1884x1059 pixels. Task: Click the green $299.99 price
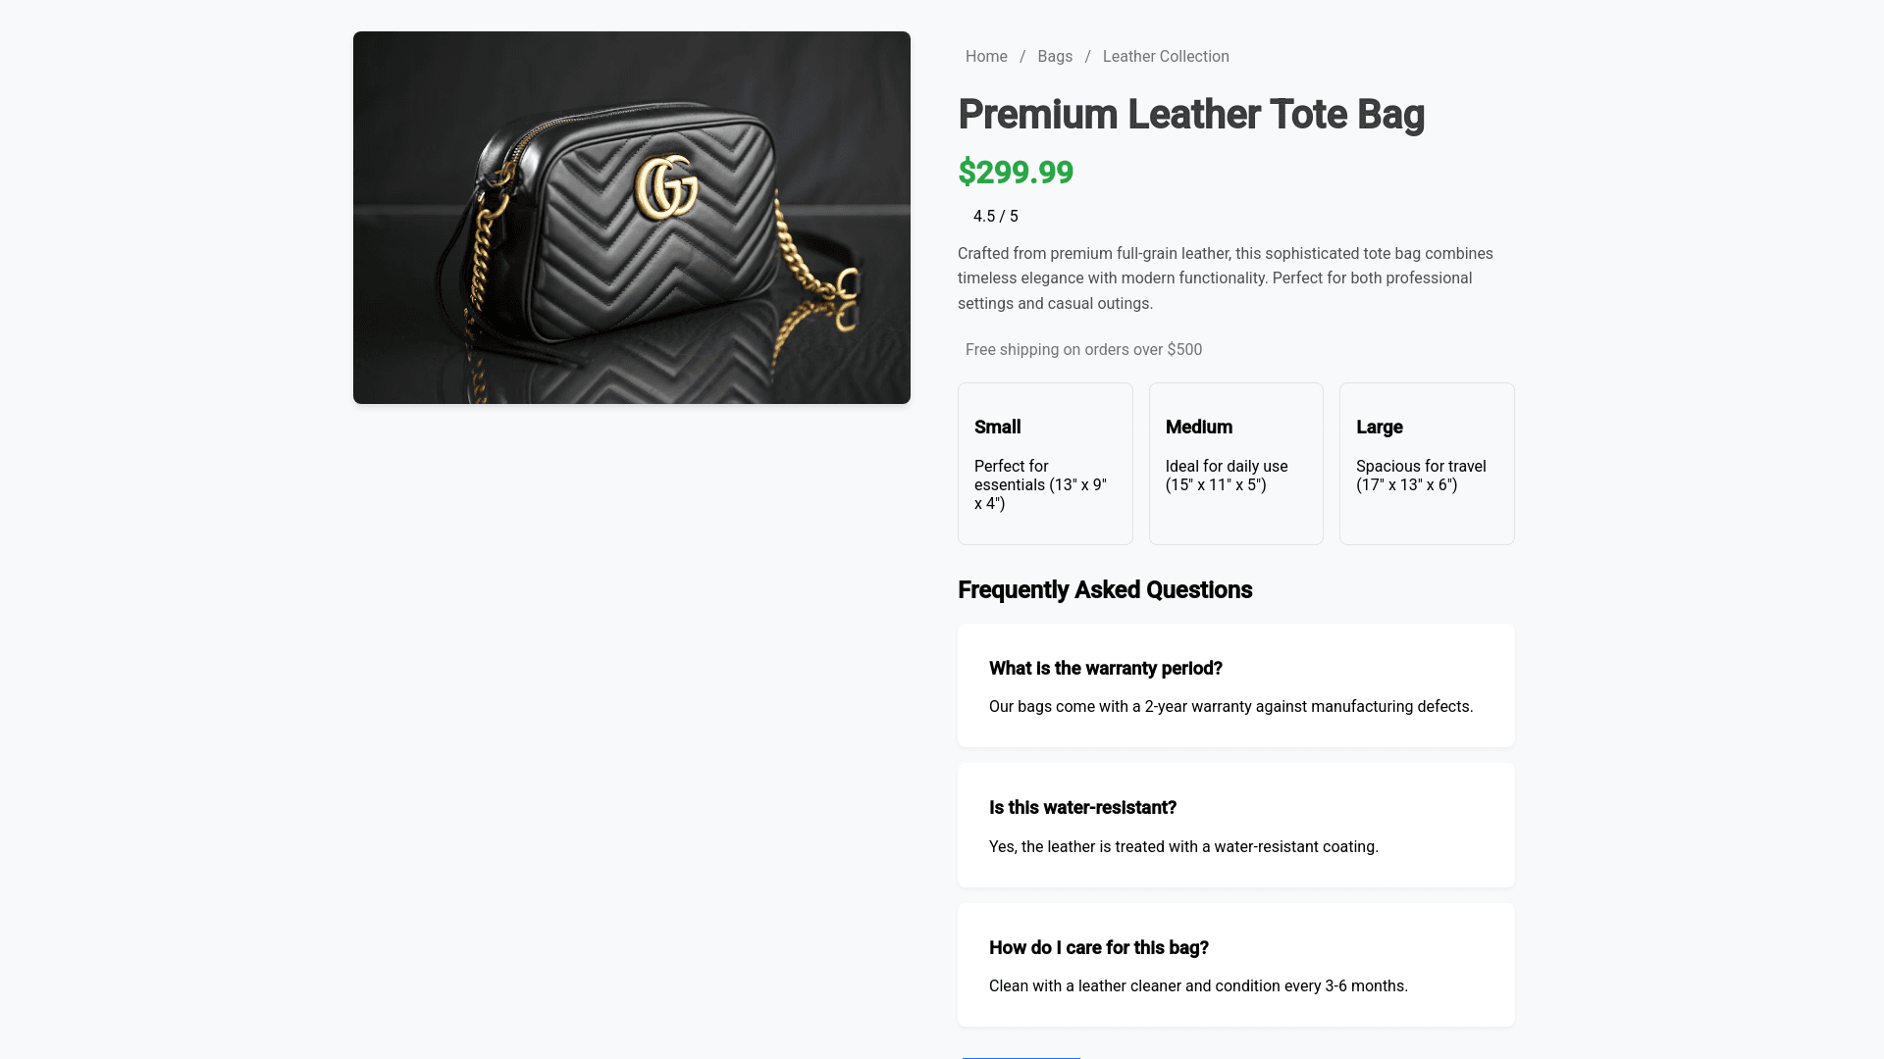[x=1016, y=173]
